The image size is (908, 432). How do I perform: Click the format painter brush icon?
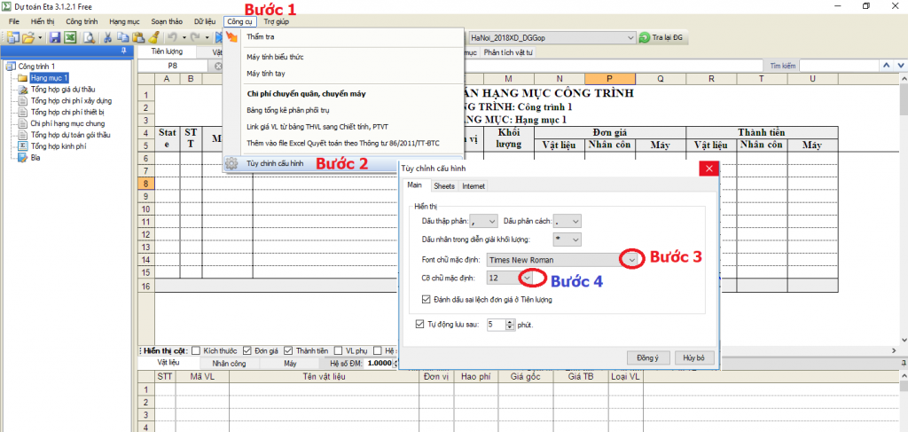coord(154,38)
